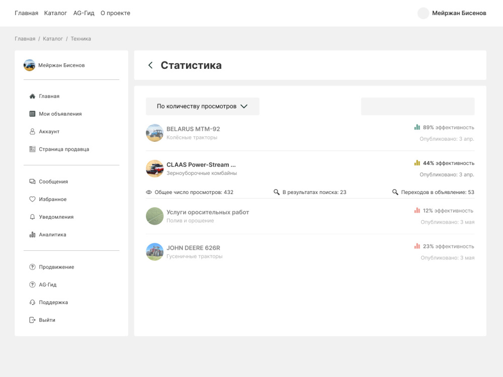Open Главная in the top navigation
Viewport: 503px width, 377px height.
[x=26, y=13]
